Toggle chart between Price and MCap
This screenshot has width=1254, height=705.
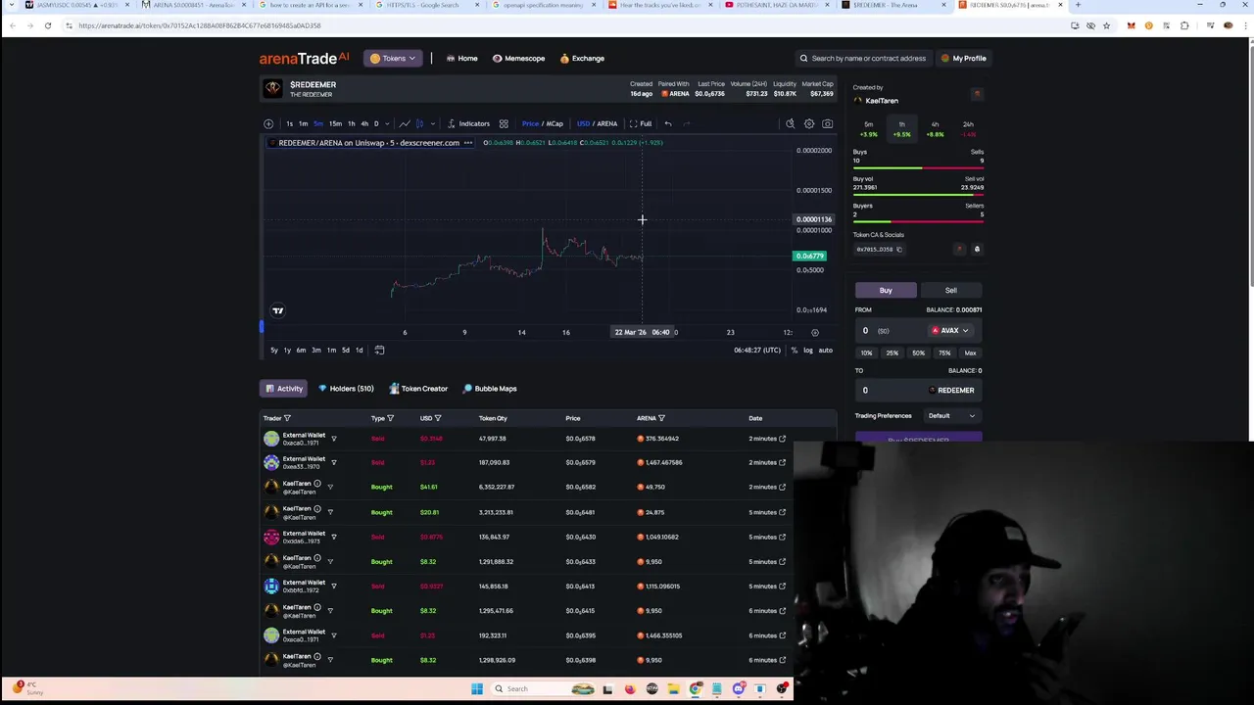coord(542,123)
